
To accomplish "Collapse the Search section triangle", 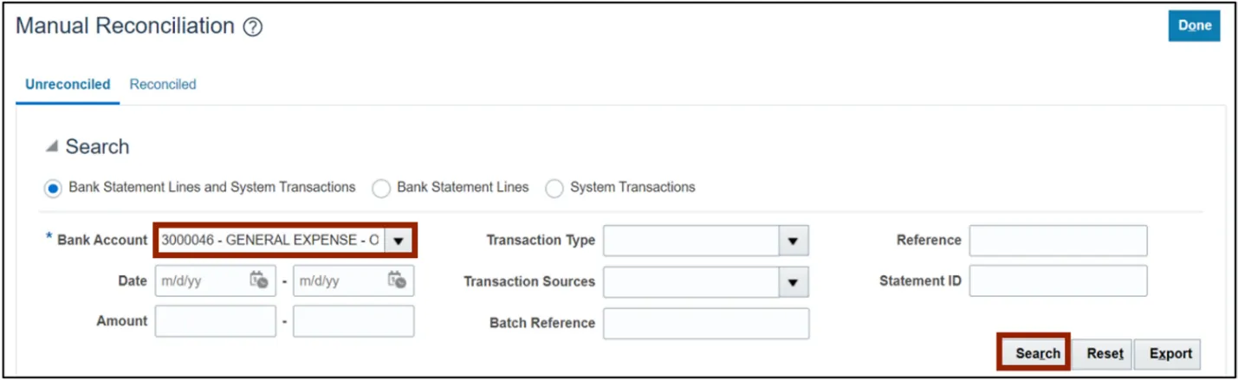I will [x=52, y=147].
